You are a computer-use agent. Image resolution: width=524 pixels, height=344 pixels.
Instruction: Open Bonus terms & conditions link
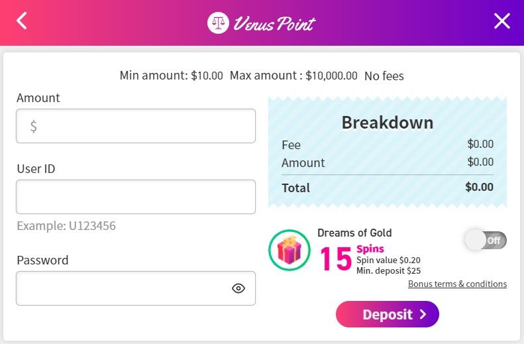coord(457,284)
